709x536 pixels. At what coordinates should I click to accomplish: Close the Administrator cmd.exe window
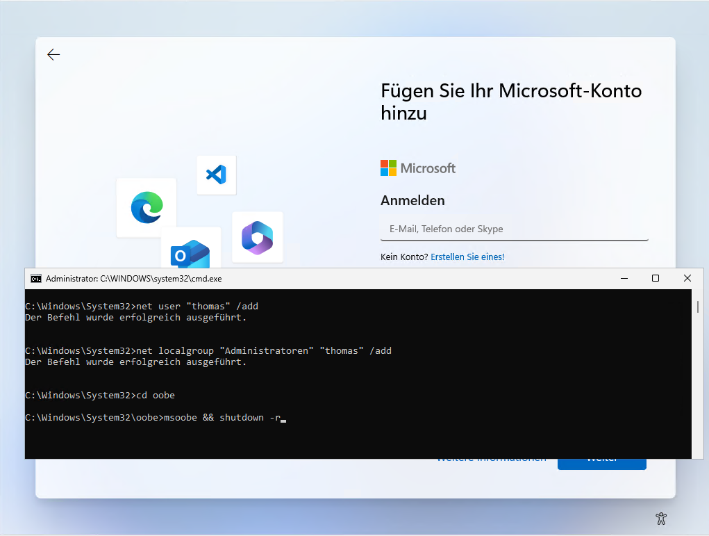pyautogui.click(x=687, y=278)
